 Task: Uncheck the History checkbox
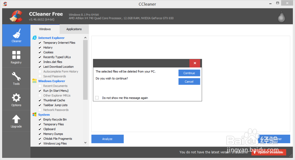pyautogui.click(x=40, y=47)
